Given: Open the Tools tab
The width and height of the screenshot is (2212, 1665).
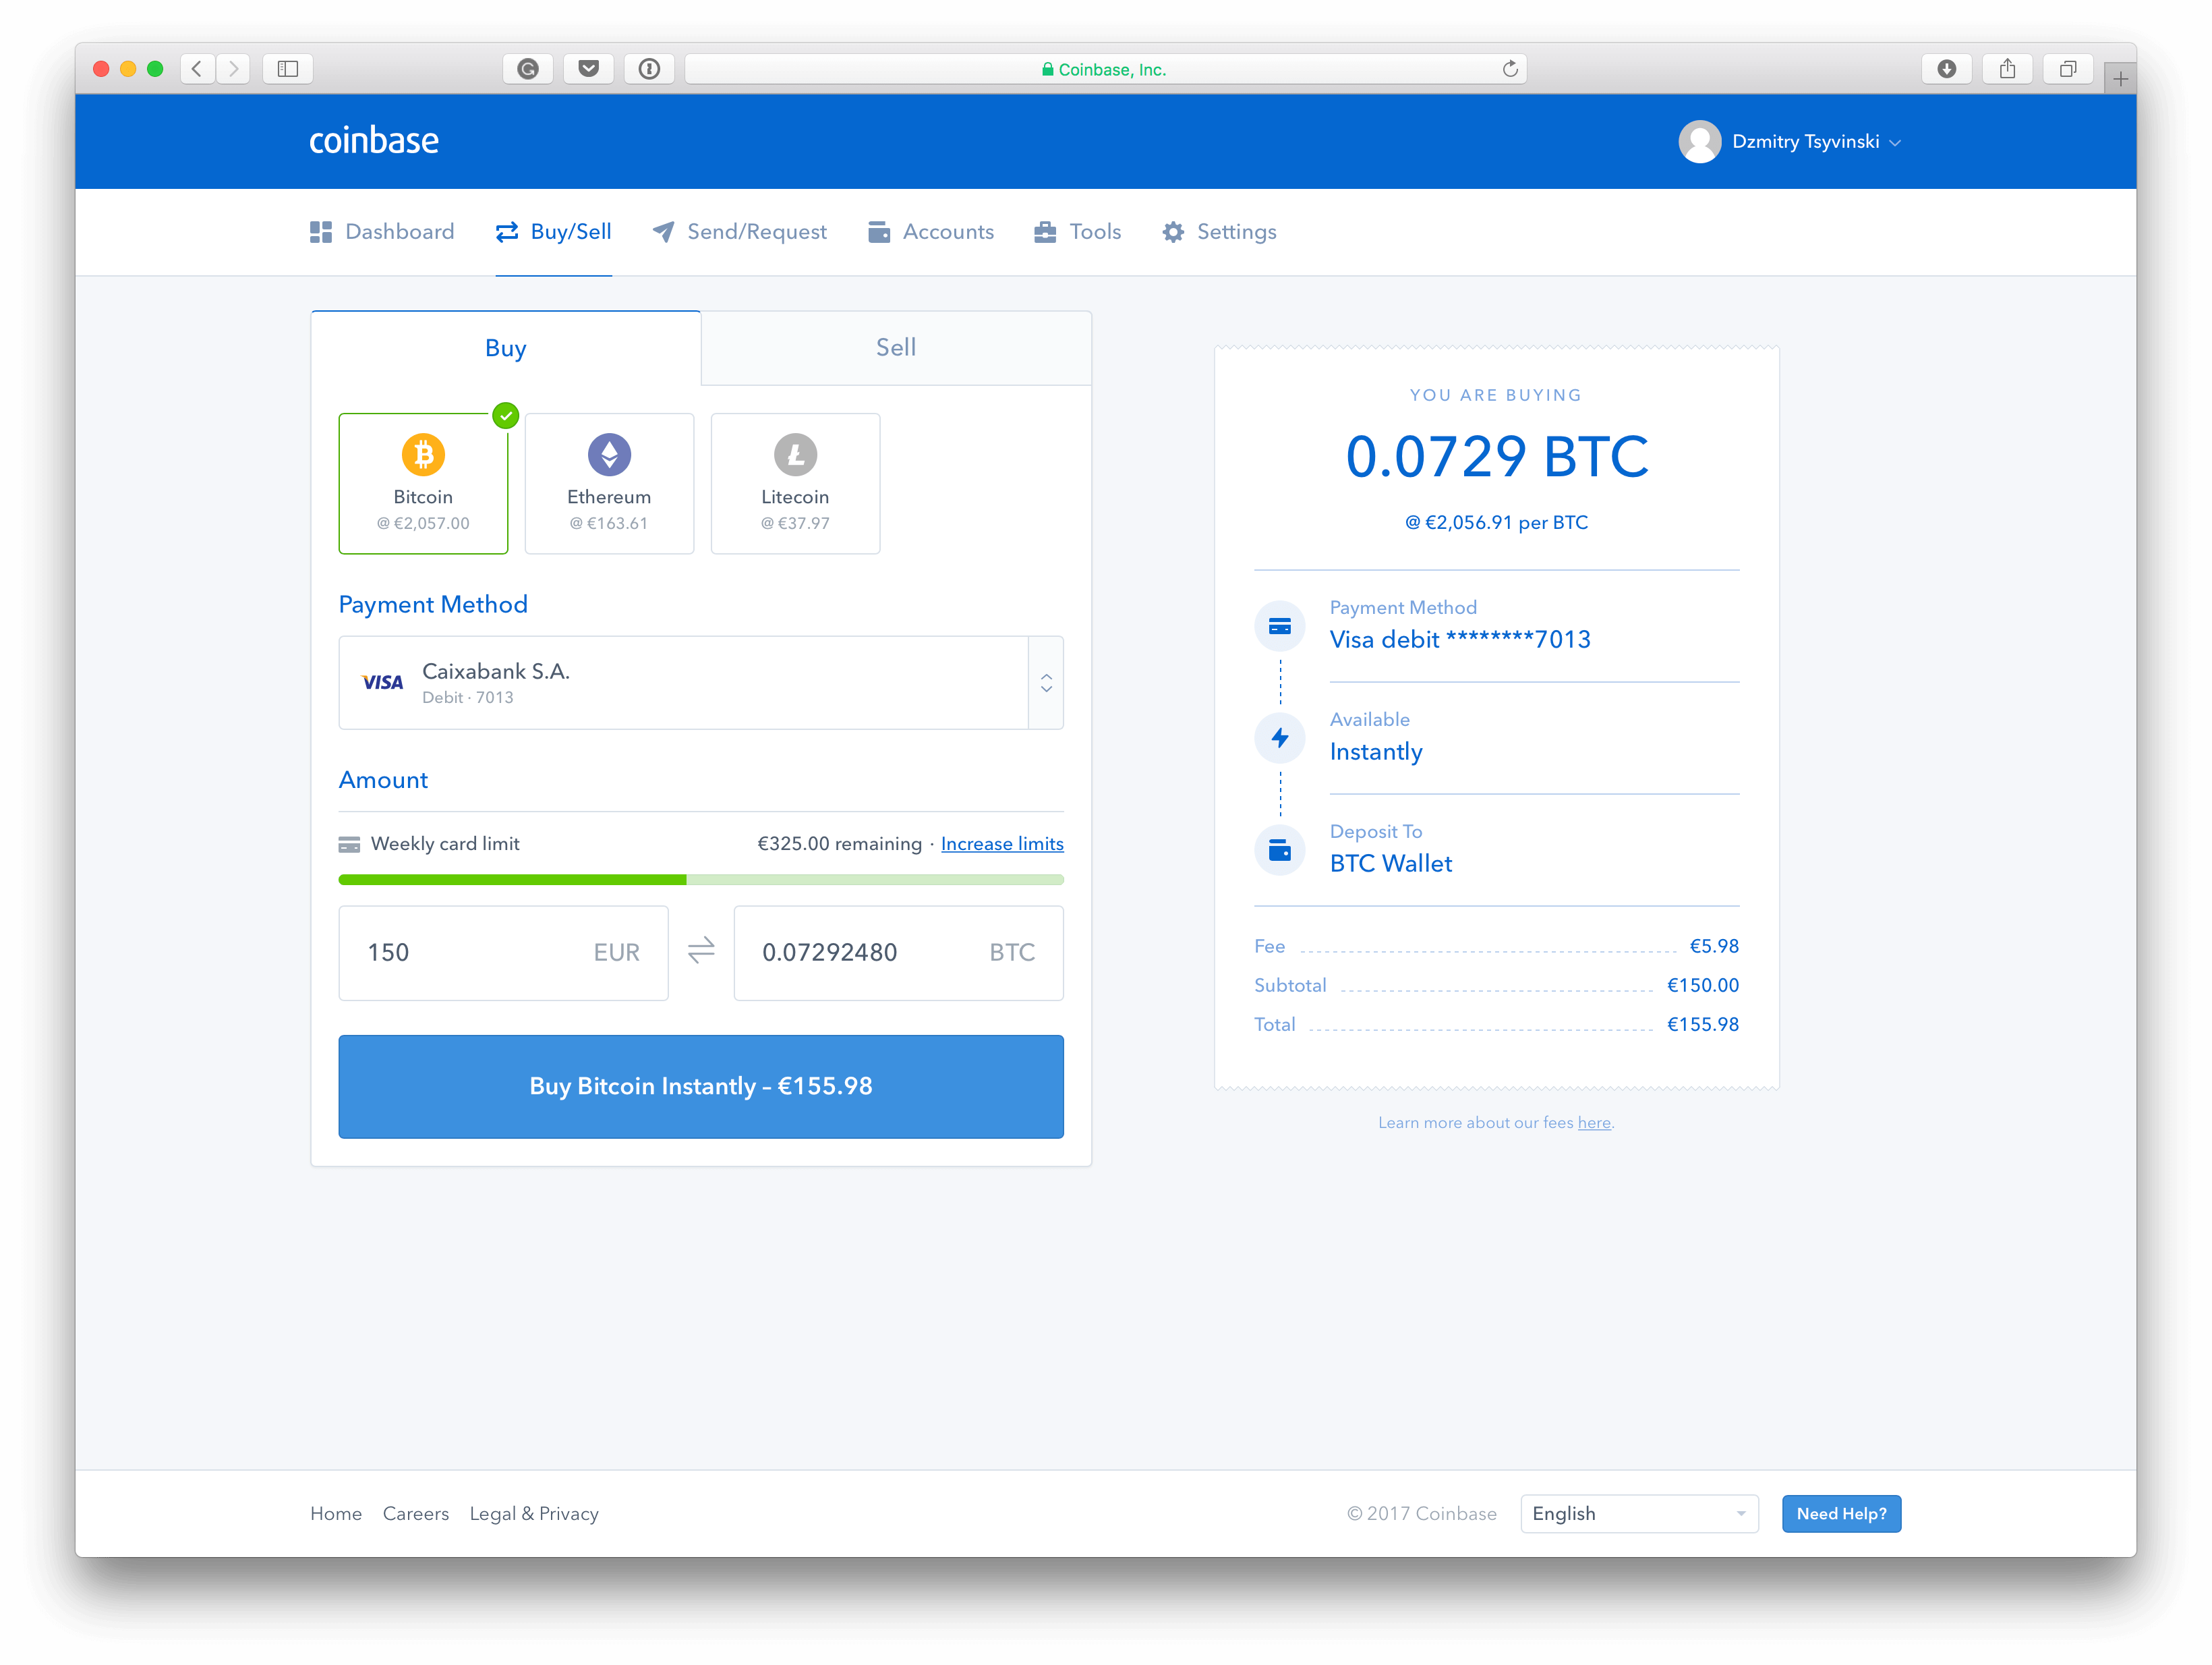Looking at the screenshot, I should click(x=1077, y=232).
